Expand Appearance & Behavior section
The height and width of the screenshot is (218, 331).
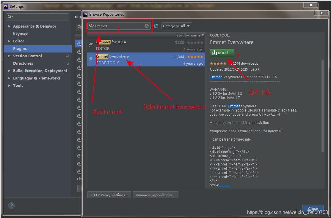point(9,26)
